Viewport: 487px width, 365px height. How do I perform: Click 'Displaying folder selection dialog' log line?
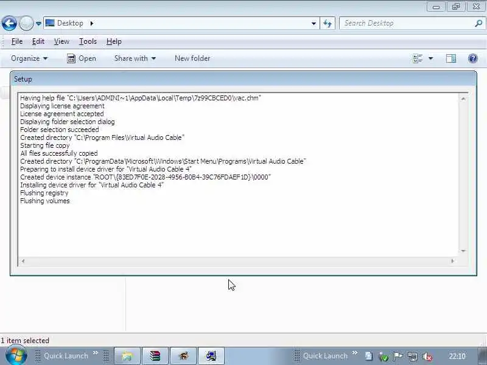[68, 122]
